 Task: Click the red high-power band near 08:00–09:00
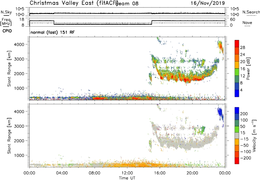[100, 98]
